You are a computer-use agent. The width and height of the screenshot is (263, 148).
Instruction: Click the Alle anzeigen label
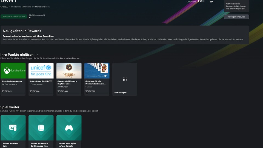(120, 93)
